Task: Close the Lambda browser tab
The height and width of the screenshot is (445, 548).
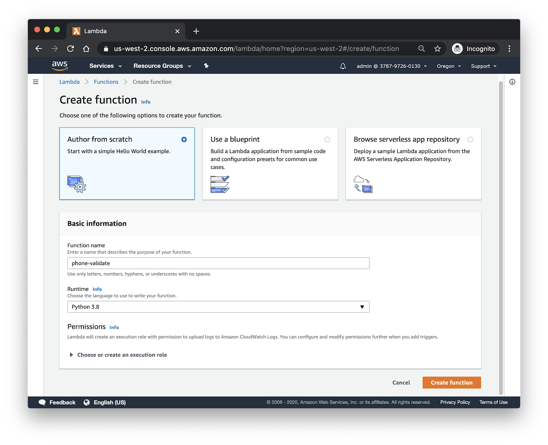Action: 177,31
